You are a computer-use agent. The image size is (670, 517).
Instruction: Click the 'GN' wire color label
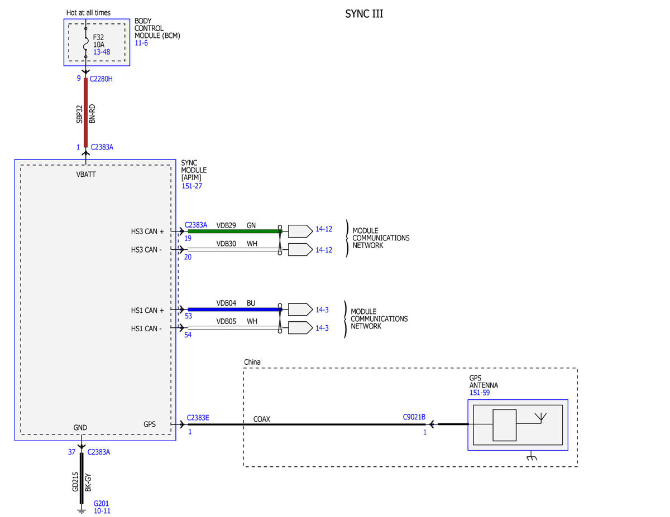click(x=251, y=225)
